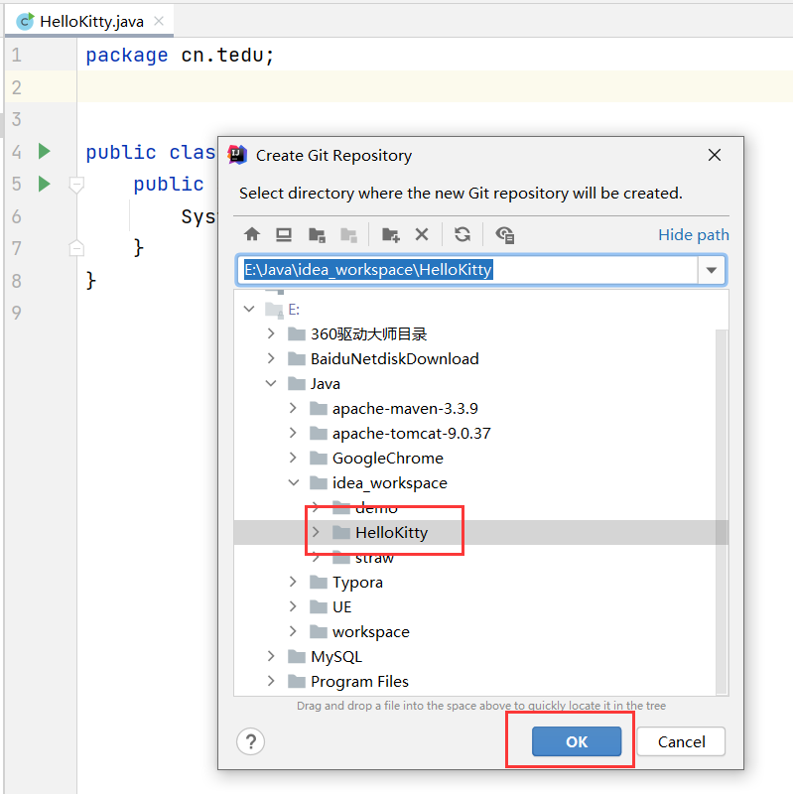The image size is (793, 794).
Task: Confirm with the OK button
Action: (x=577, y=741)
